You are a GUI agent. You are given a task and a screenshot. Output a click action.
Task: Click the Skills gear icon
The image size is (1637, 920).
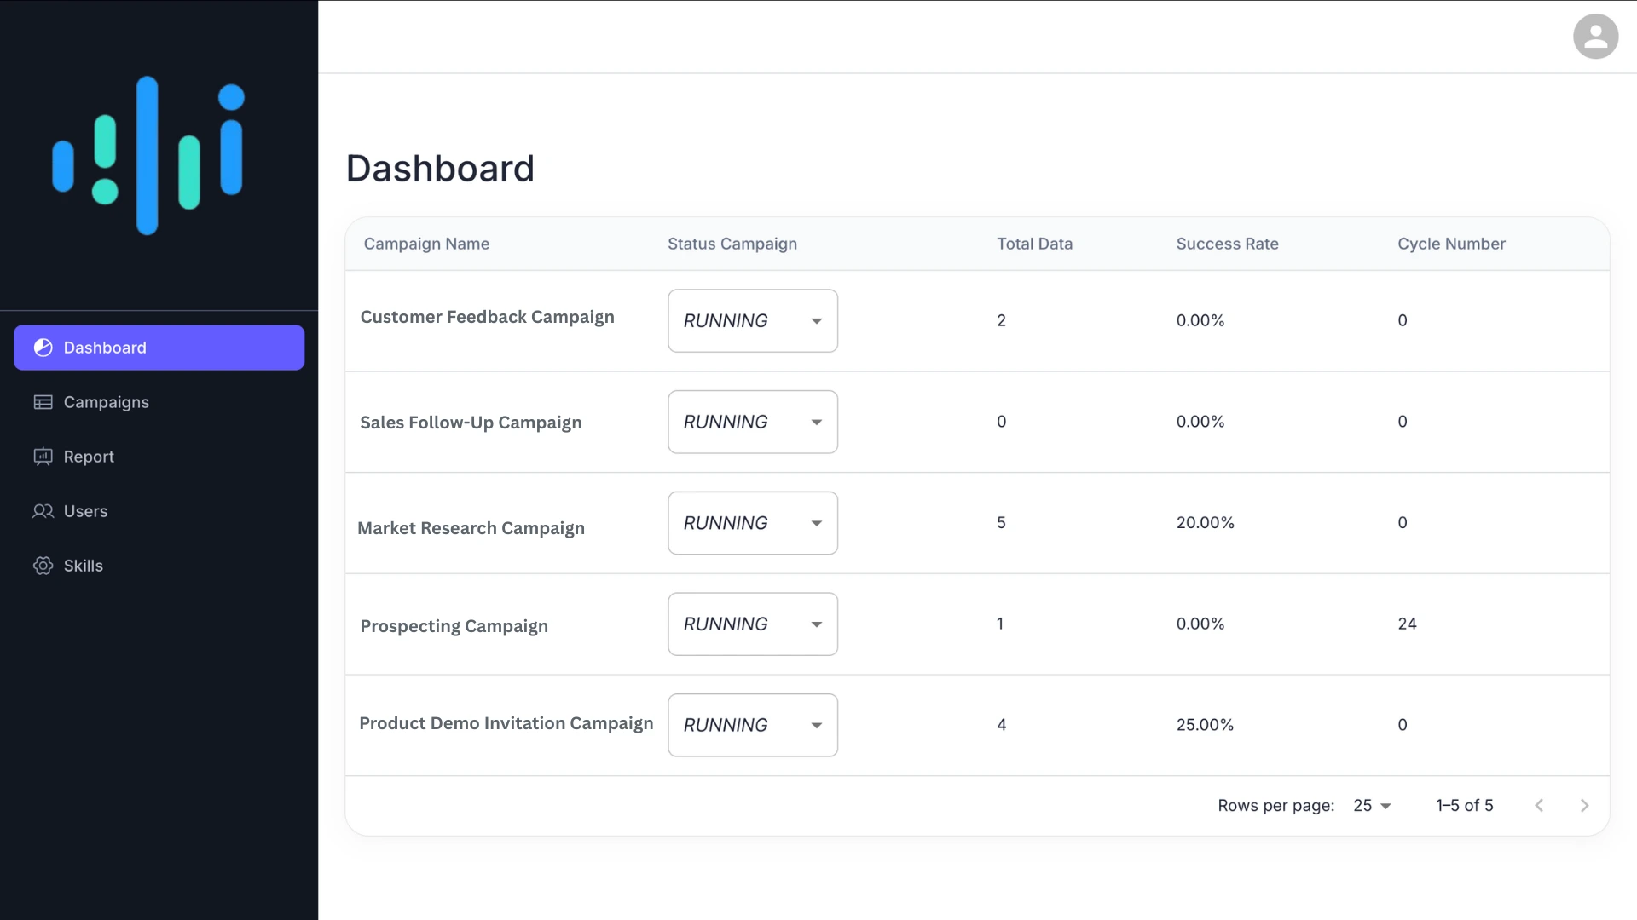tap(43, 566)
